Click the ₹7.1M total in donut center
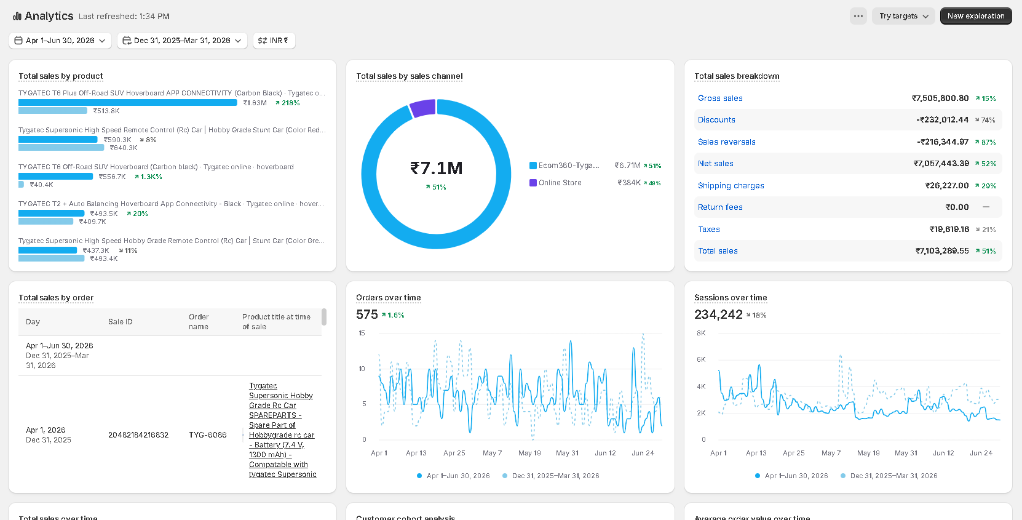Viewport: 1022px width, 520px height. tap(436, 168)
